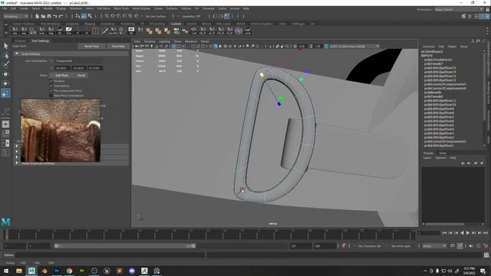Screen dimensions: 491x276
Task: Click the Tool Help button
Action: (118, 46)
